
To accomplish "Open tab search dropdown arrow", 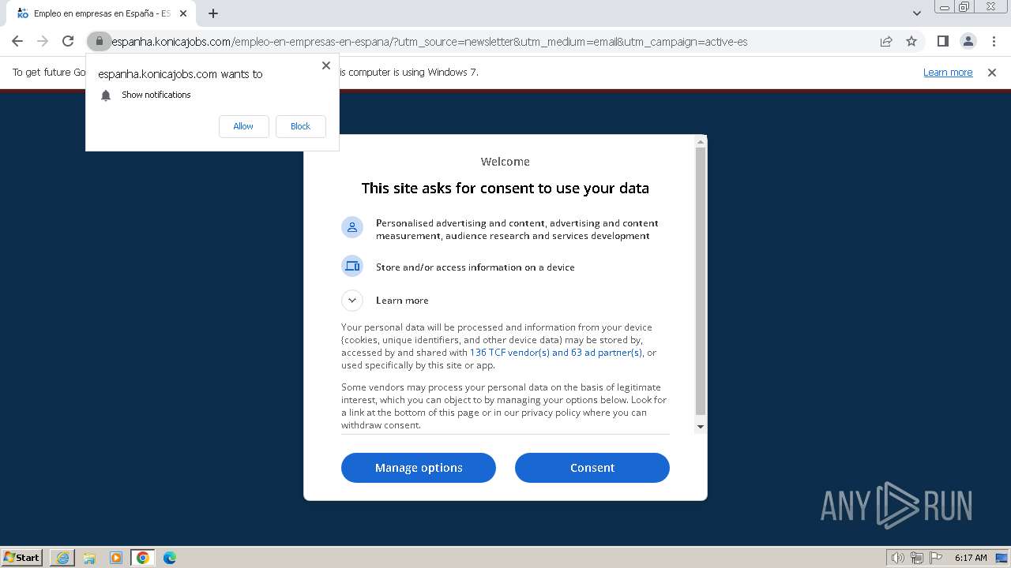I will coord(916,13).
